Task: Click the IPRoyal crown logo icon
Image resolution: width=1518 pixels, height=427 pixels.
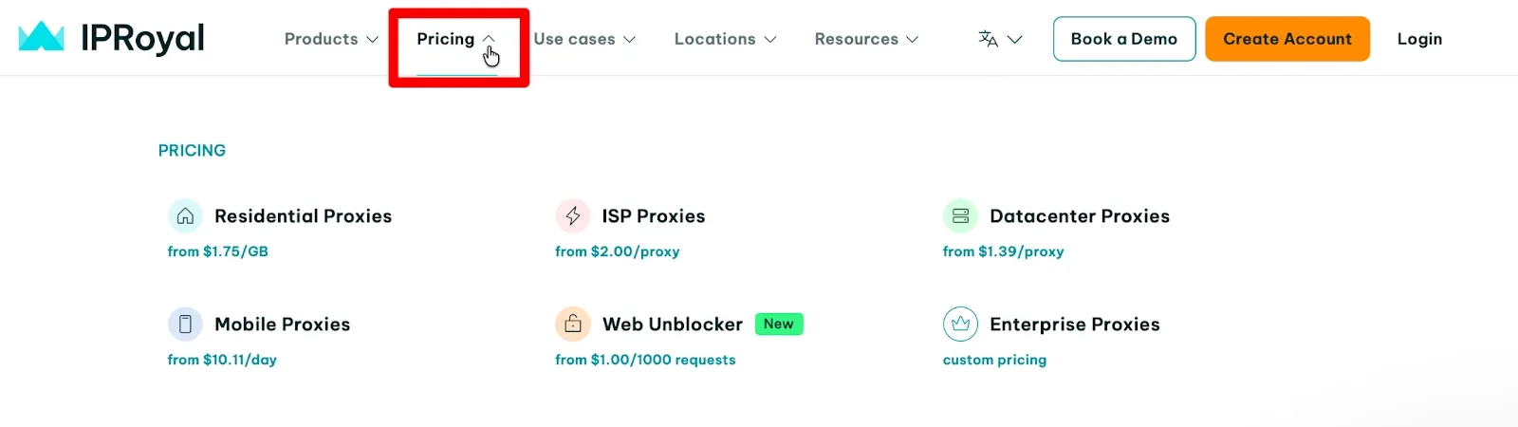Action: point(41,37)
